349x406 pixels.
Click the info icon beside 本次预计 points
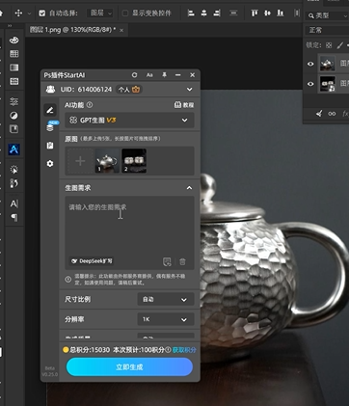(168, 350)
